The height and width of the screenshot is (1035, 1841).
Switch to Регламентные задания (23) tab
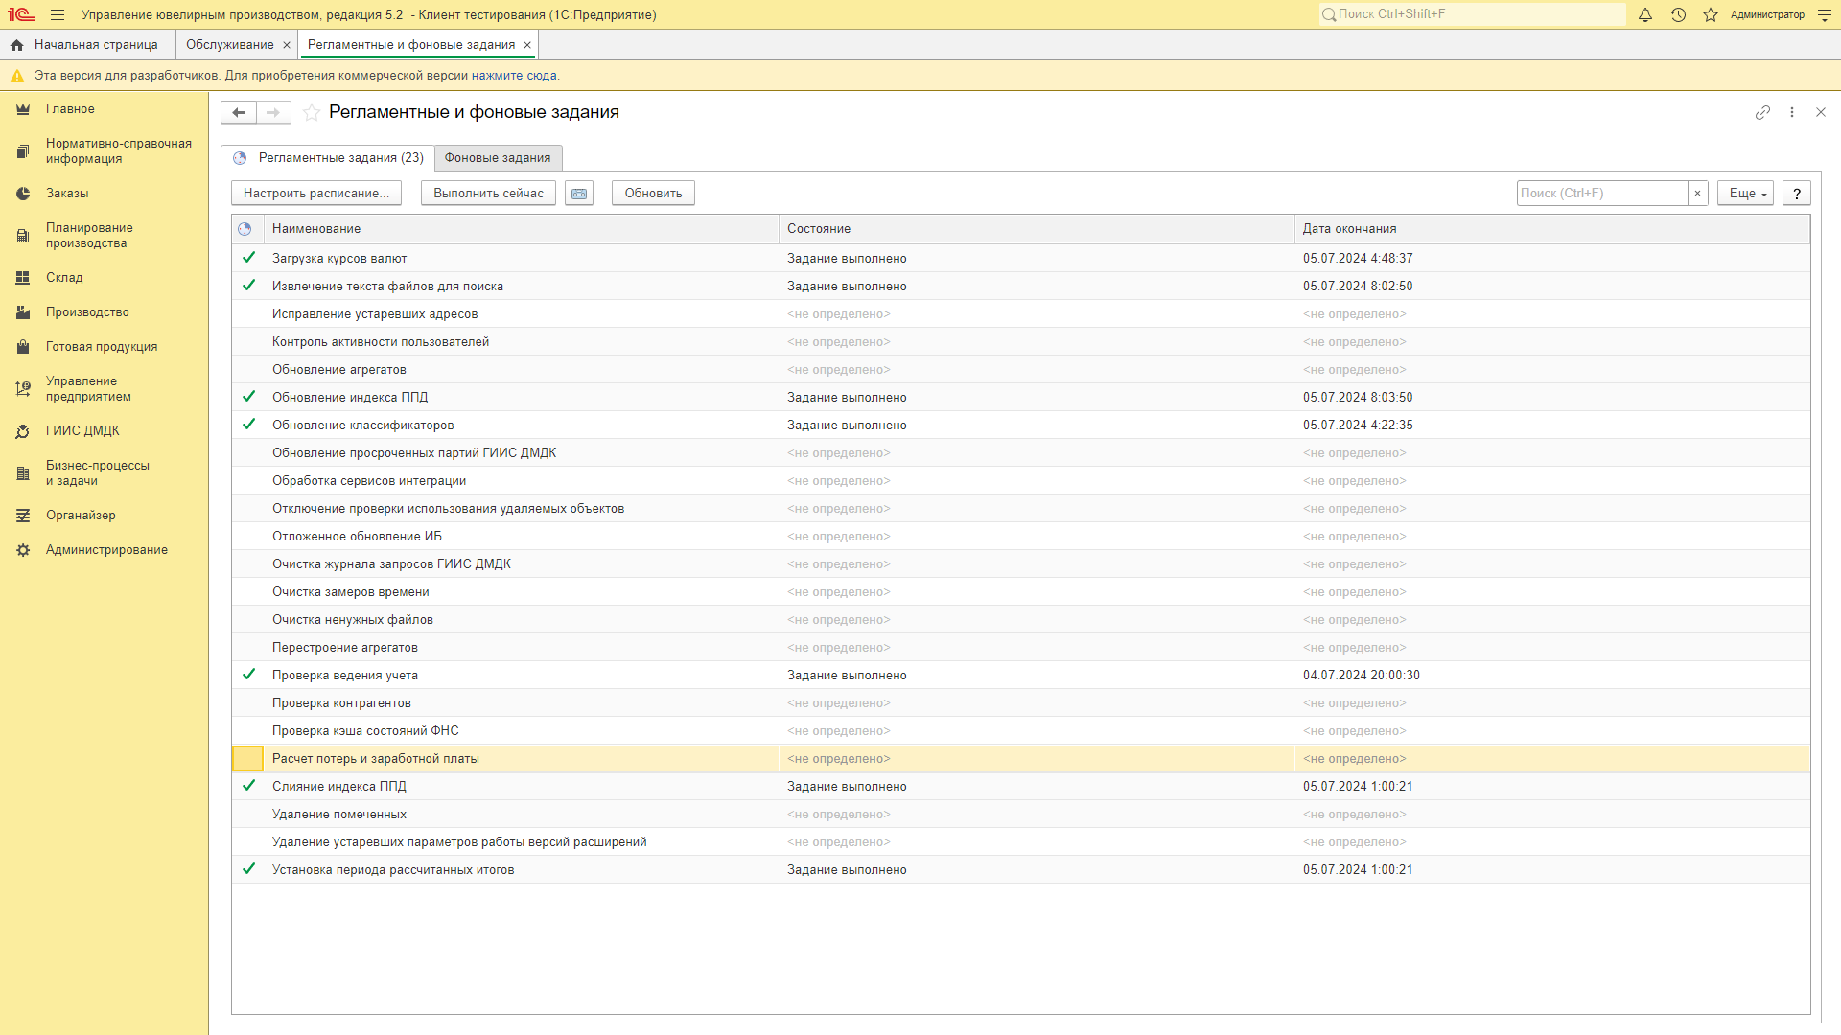click(328, 158)
